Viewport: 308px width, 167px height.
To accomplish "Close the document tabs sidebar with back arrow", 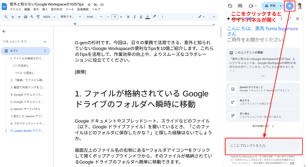I will click(4, 31).
